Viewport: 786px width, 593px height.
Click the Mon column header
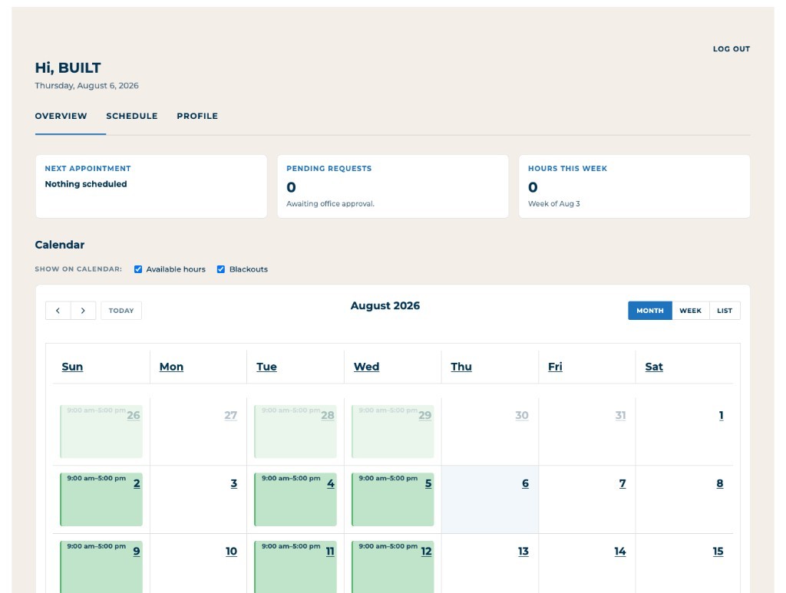pos(171,367)
